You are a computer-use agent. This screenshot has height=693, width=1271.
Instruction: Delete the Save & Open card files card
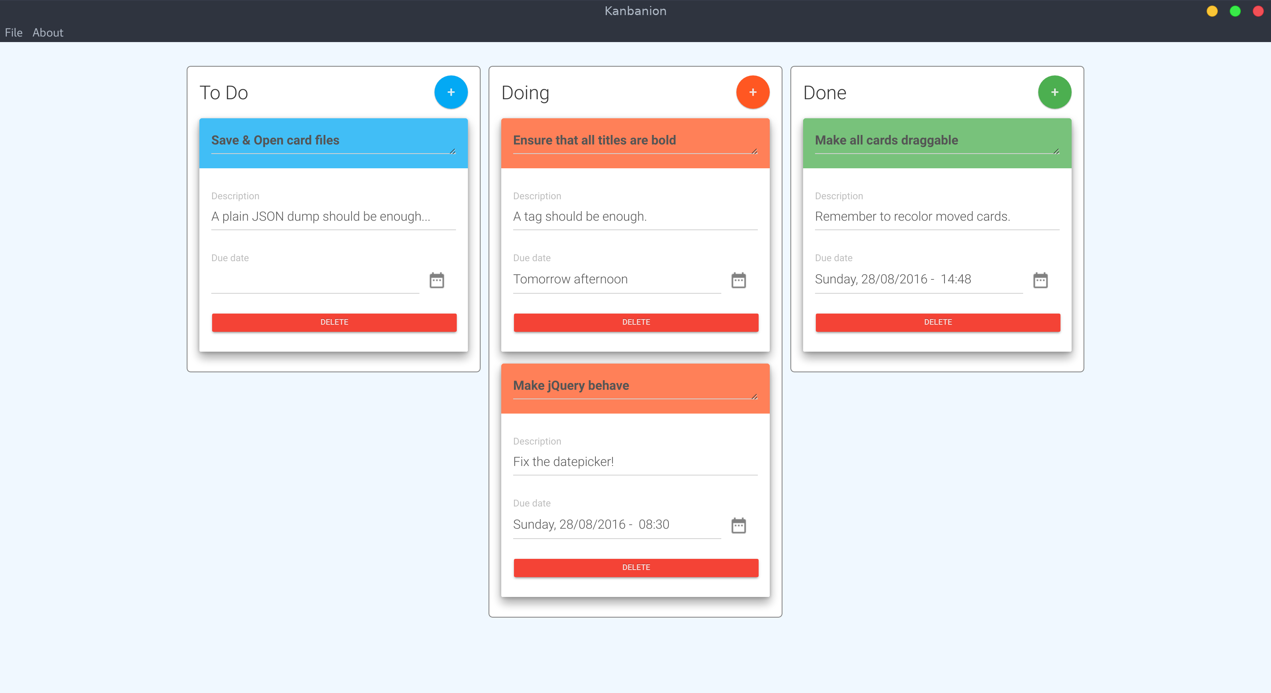(x=334, y=322)
